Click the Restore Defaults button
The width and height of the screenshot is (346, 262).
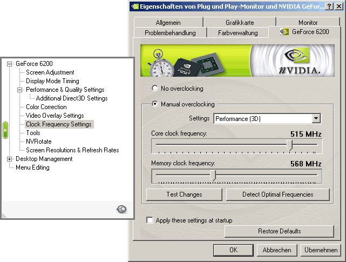point(280,231)
